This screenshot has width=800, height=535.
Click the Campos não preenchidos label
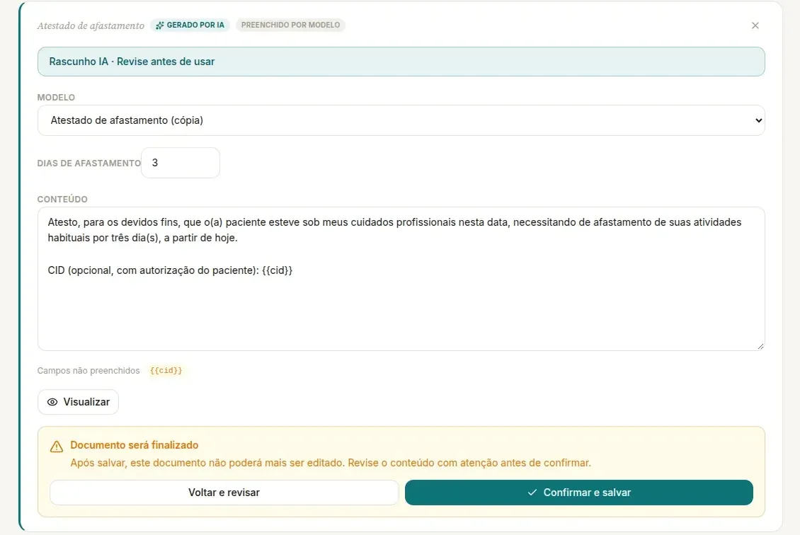88,371
